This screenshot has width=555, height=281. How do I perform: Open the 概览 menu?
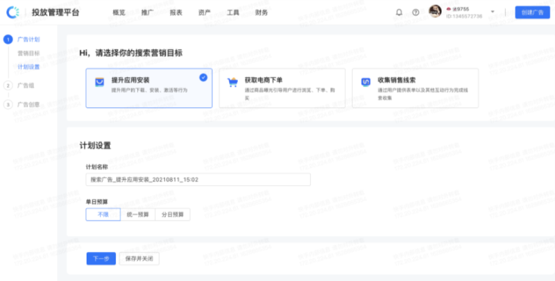click(x=119, y=12)
